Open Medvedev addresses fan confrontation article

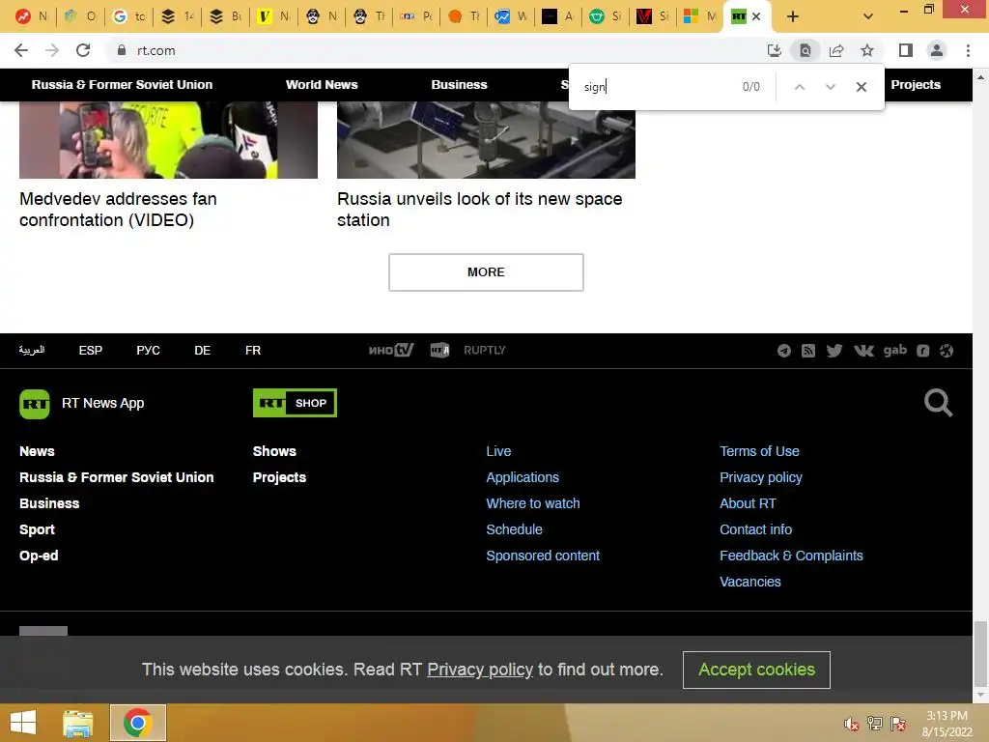click(118, 210)
